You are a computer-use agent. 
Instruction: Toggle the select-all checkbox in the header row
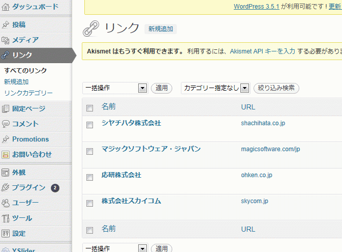[89, 108]
